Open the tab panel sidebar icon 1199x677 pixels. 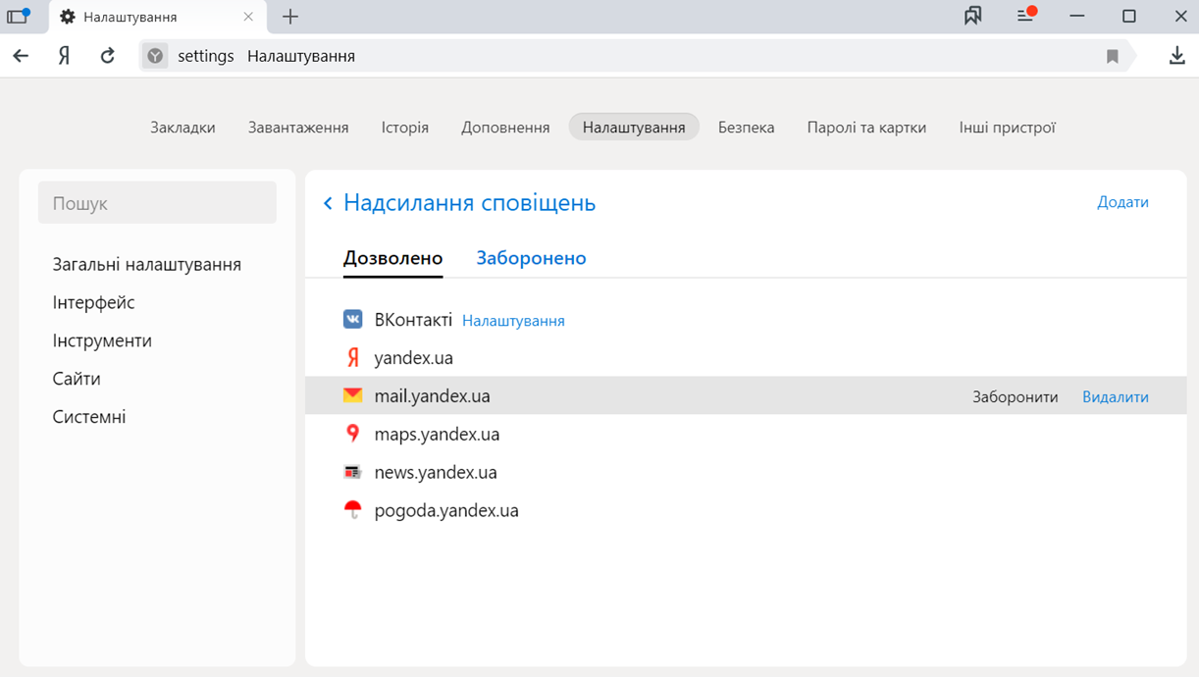pyautogui.click(x=19, y=16)
